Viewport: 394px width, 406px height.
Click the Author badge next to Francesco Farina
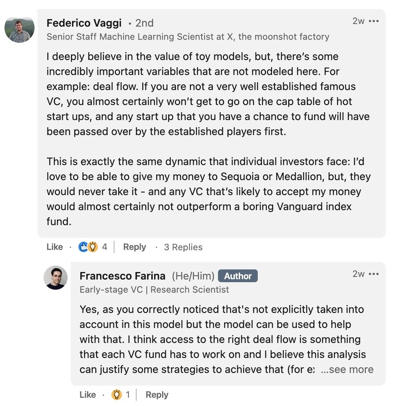(x=238, y=276)
